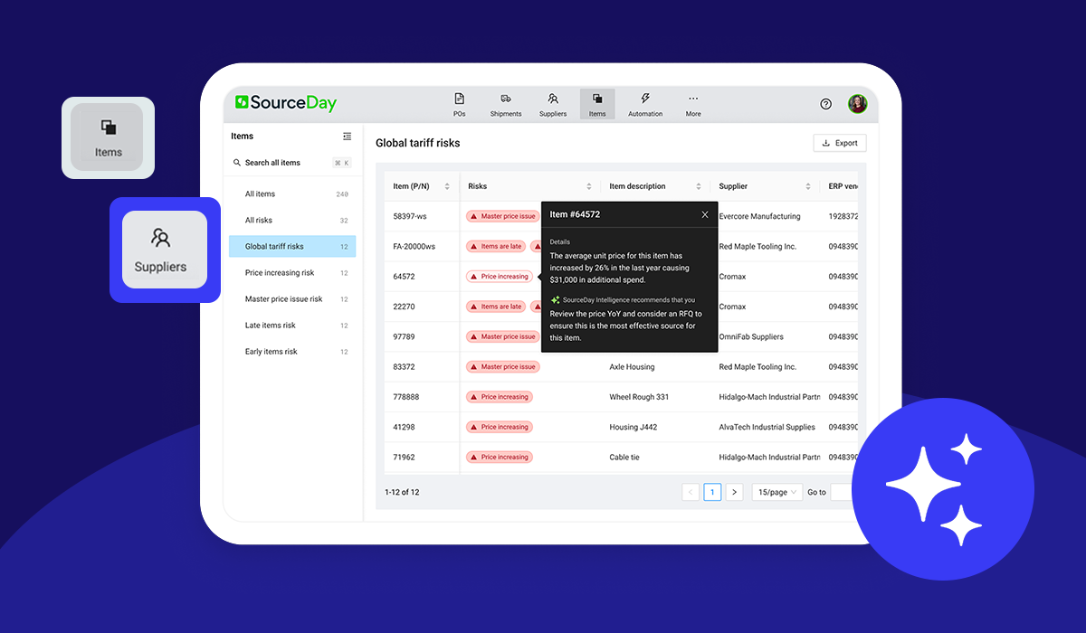Viewport: 1086px width, 633px height.
Task: Go to the next page arrow
Action: tap(734, 492)
